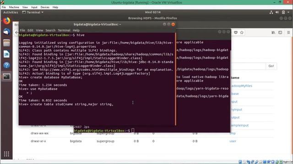293x164 pixels.
Task: Open the volume indicator in top bar
Action: 277,12
